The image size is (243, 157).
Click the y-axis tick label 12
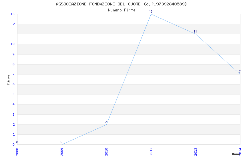click(13, 24)
